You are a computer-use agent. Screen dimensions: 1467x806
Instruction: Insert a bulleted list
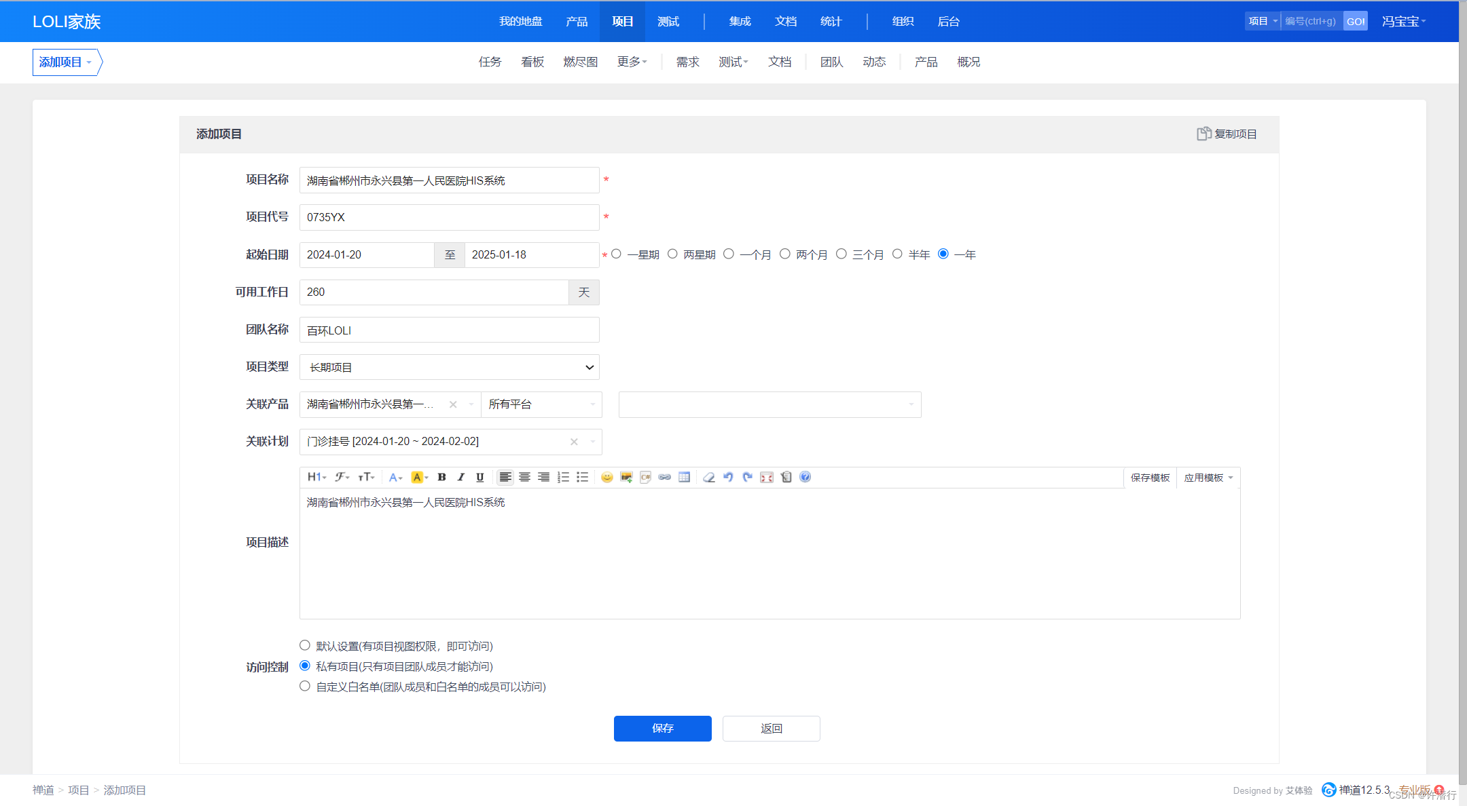coord(582,477)
